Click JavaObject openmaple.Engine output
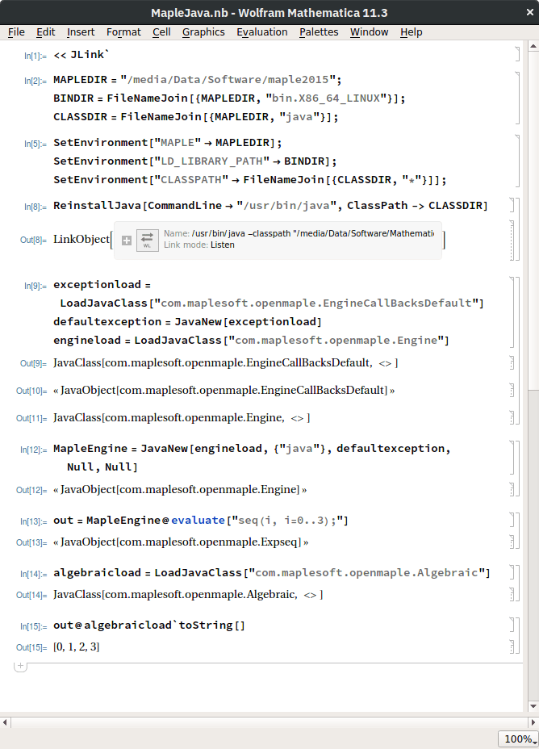Image resolution: width=539 pixels, height=749 pixels. pyautogui.click(x=180, y=490)
